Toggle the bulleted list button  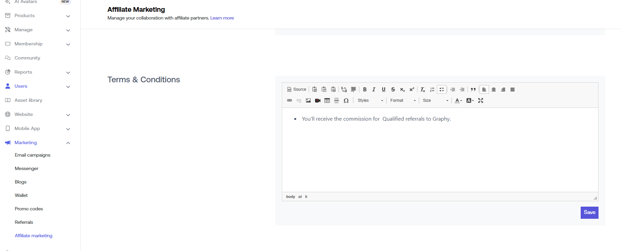442,90
